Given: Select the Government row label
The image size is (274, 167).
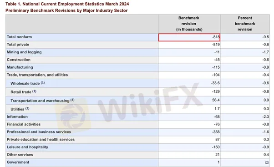Looking at the screenshot, I should click(18, 162).
